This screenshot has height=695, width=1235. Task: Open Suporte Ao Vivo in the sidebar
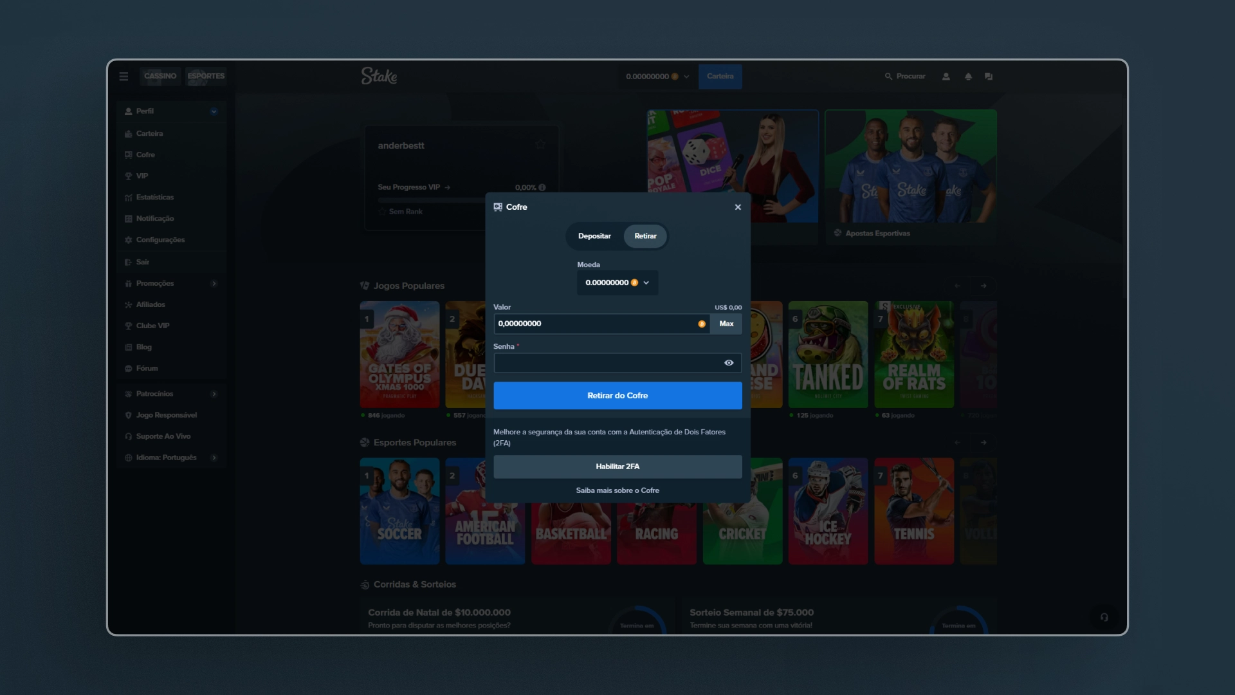[171, 436]
